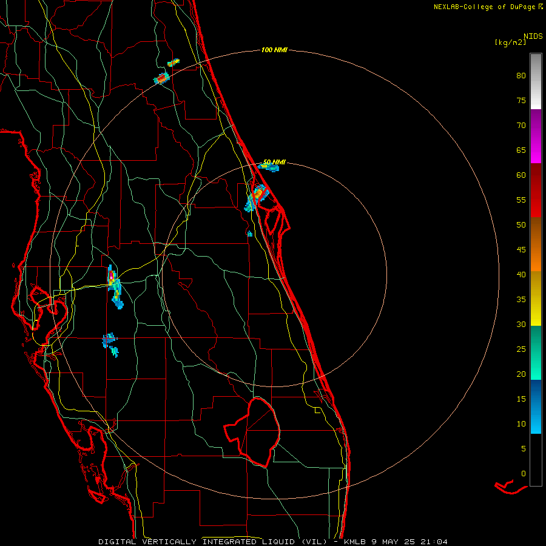546x546 pixels.
Task: Click the [kg/m2] units label
Action: (510, 42)
